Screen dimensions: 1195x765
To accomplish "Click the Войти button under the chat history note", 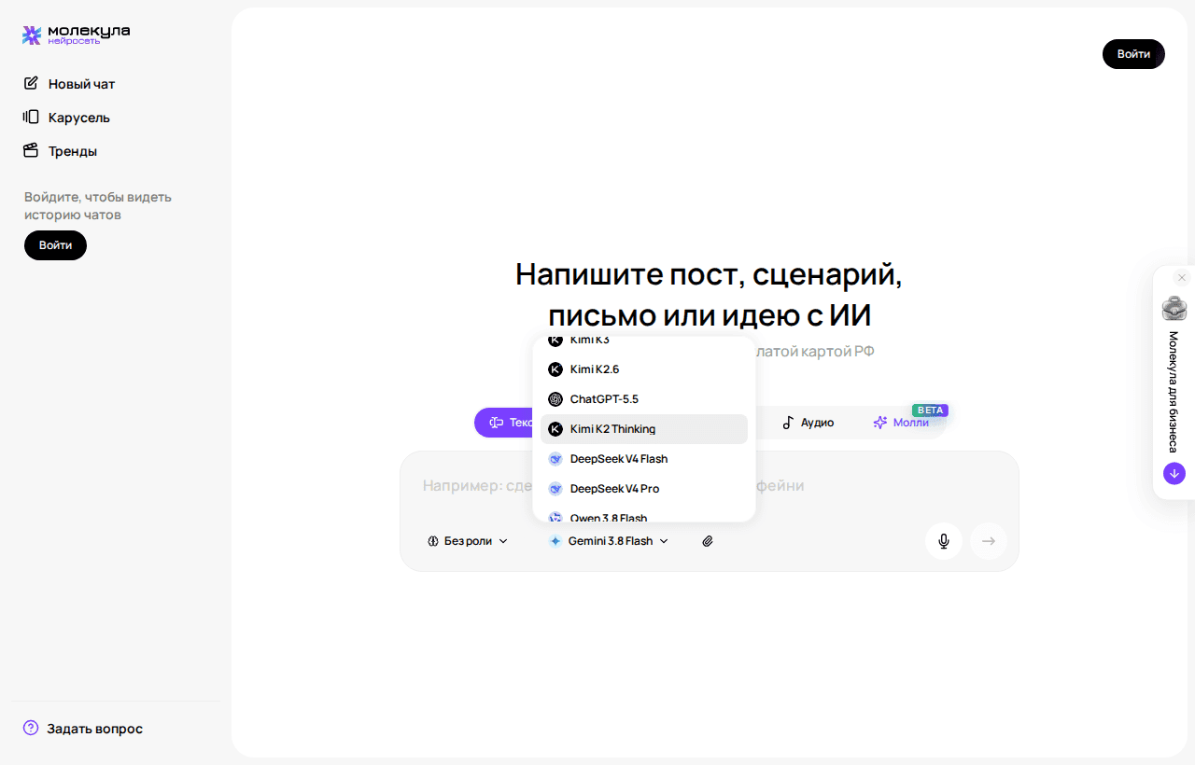I will tap(55, 245).
